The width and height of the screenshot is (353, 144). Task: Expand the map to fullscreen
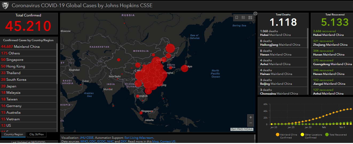pos(255,14)
